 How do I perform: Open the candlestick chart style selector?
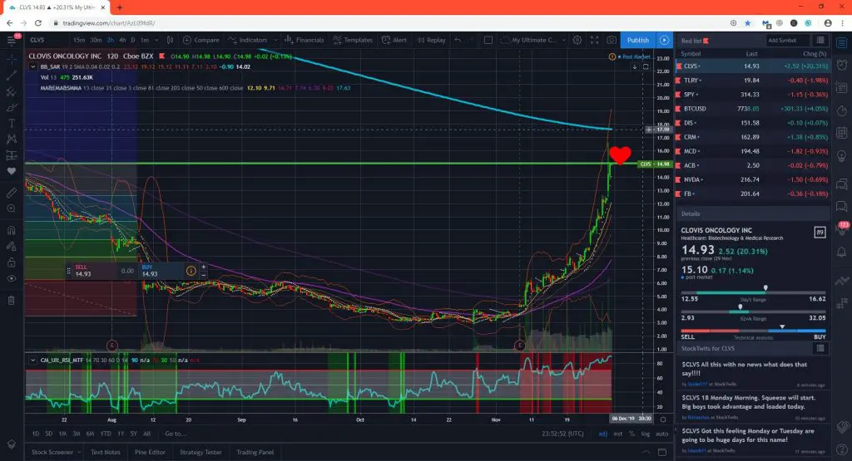click(170, 40)
